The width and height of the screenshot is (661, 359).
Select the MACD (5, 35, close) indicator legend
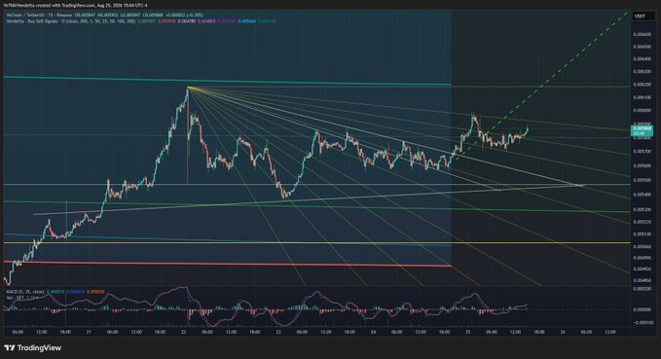point(25,292)
